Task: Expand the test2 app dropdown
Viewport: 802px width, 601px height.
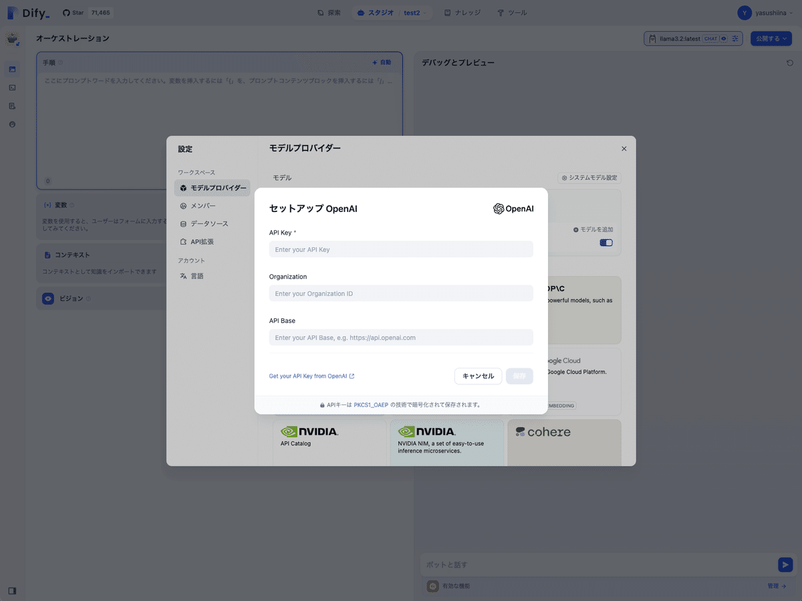Action: tap(416, 13)
